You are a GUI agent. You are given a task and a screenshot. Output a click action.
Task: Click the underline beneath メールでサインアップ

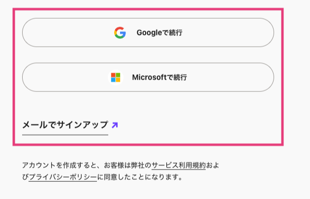point(65,135)
